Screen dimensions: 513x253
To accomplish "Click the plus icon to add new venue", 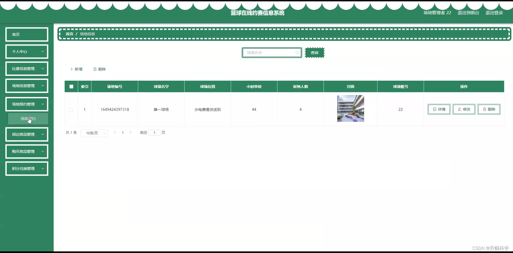I will (x=71, y=69).
